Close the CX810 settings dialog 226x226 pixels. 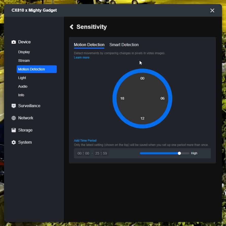click(x=212, y=10)
